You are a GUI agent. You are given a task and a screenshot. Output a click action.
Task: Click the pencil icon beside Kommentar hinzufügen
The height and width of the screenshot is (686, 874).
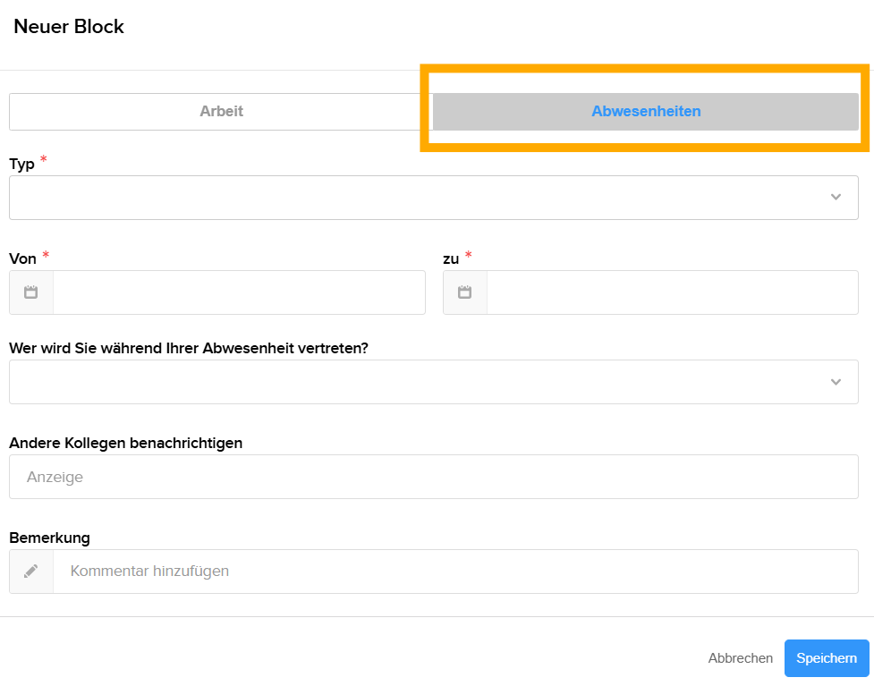pos(31,571)
